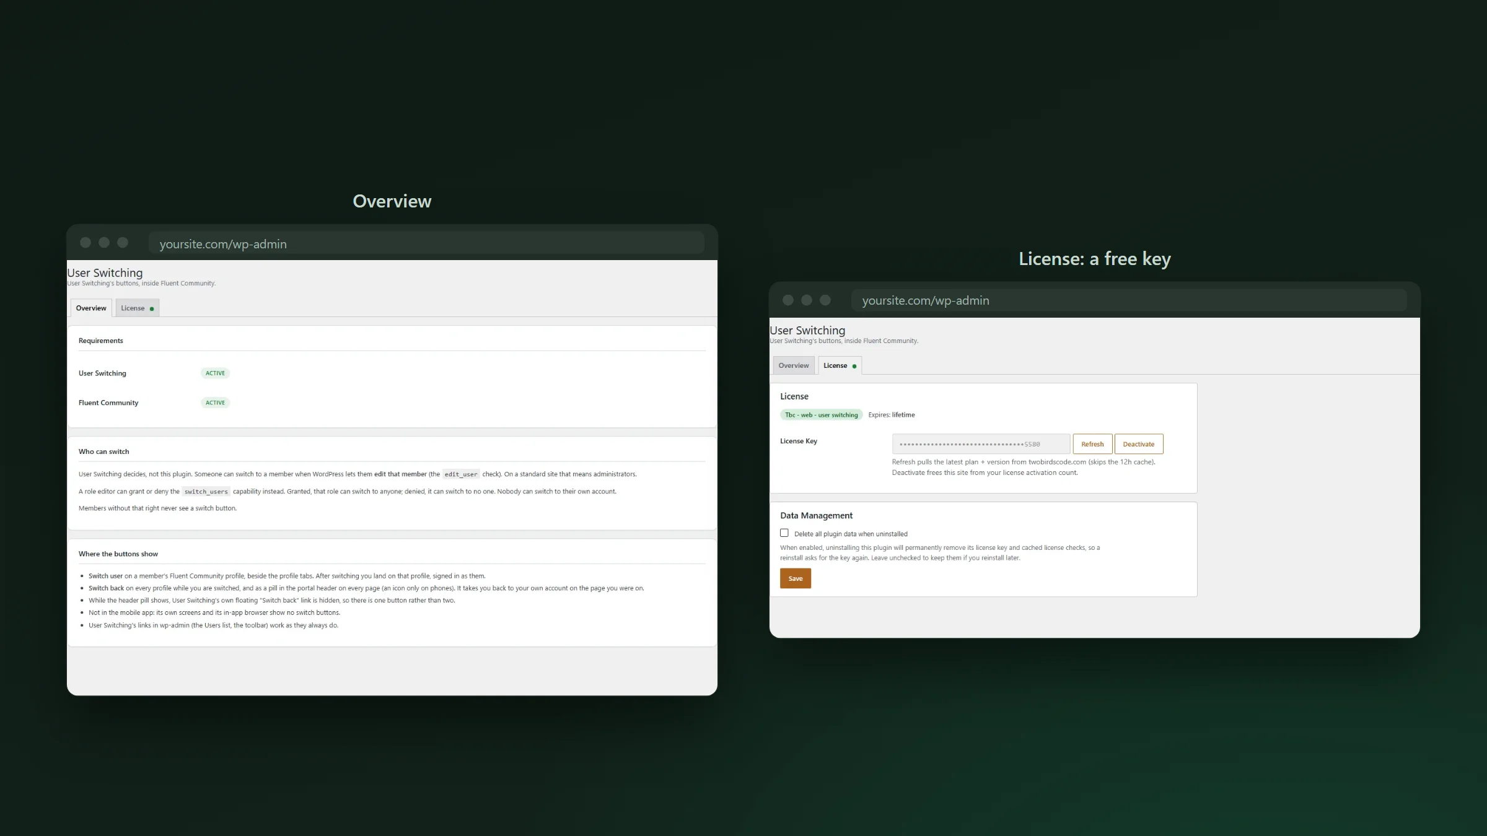
Task: Click the 'Who can switch' heading
Action: click(x=103, y=451)
